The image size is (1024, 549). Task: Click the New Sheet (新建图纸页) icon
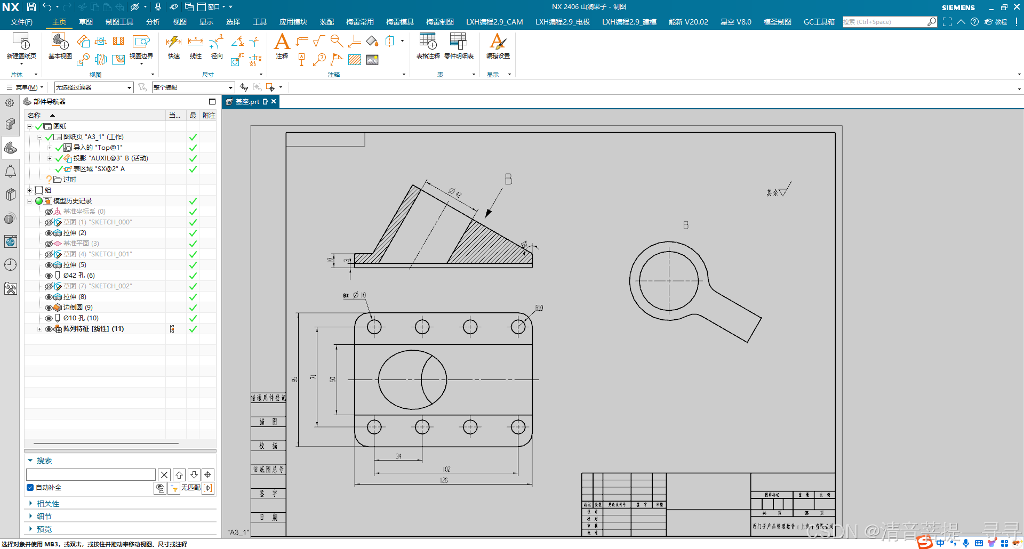(x=21, y=42)
